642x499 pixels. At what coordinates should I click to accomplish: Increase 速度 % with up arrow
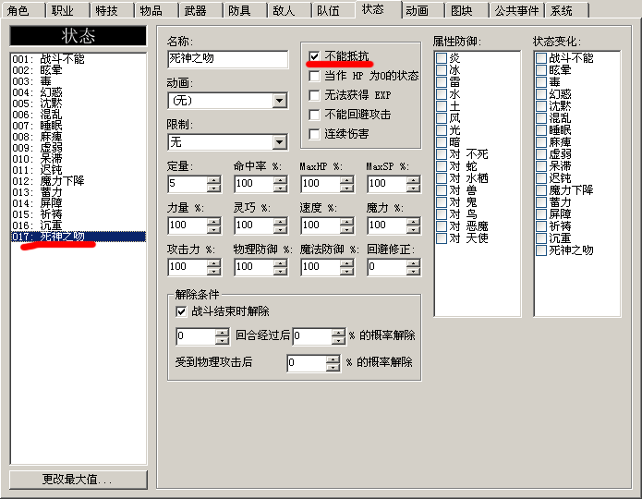click(346, 221)
